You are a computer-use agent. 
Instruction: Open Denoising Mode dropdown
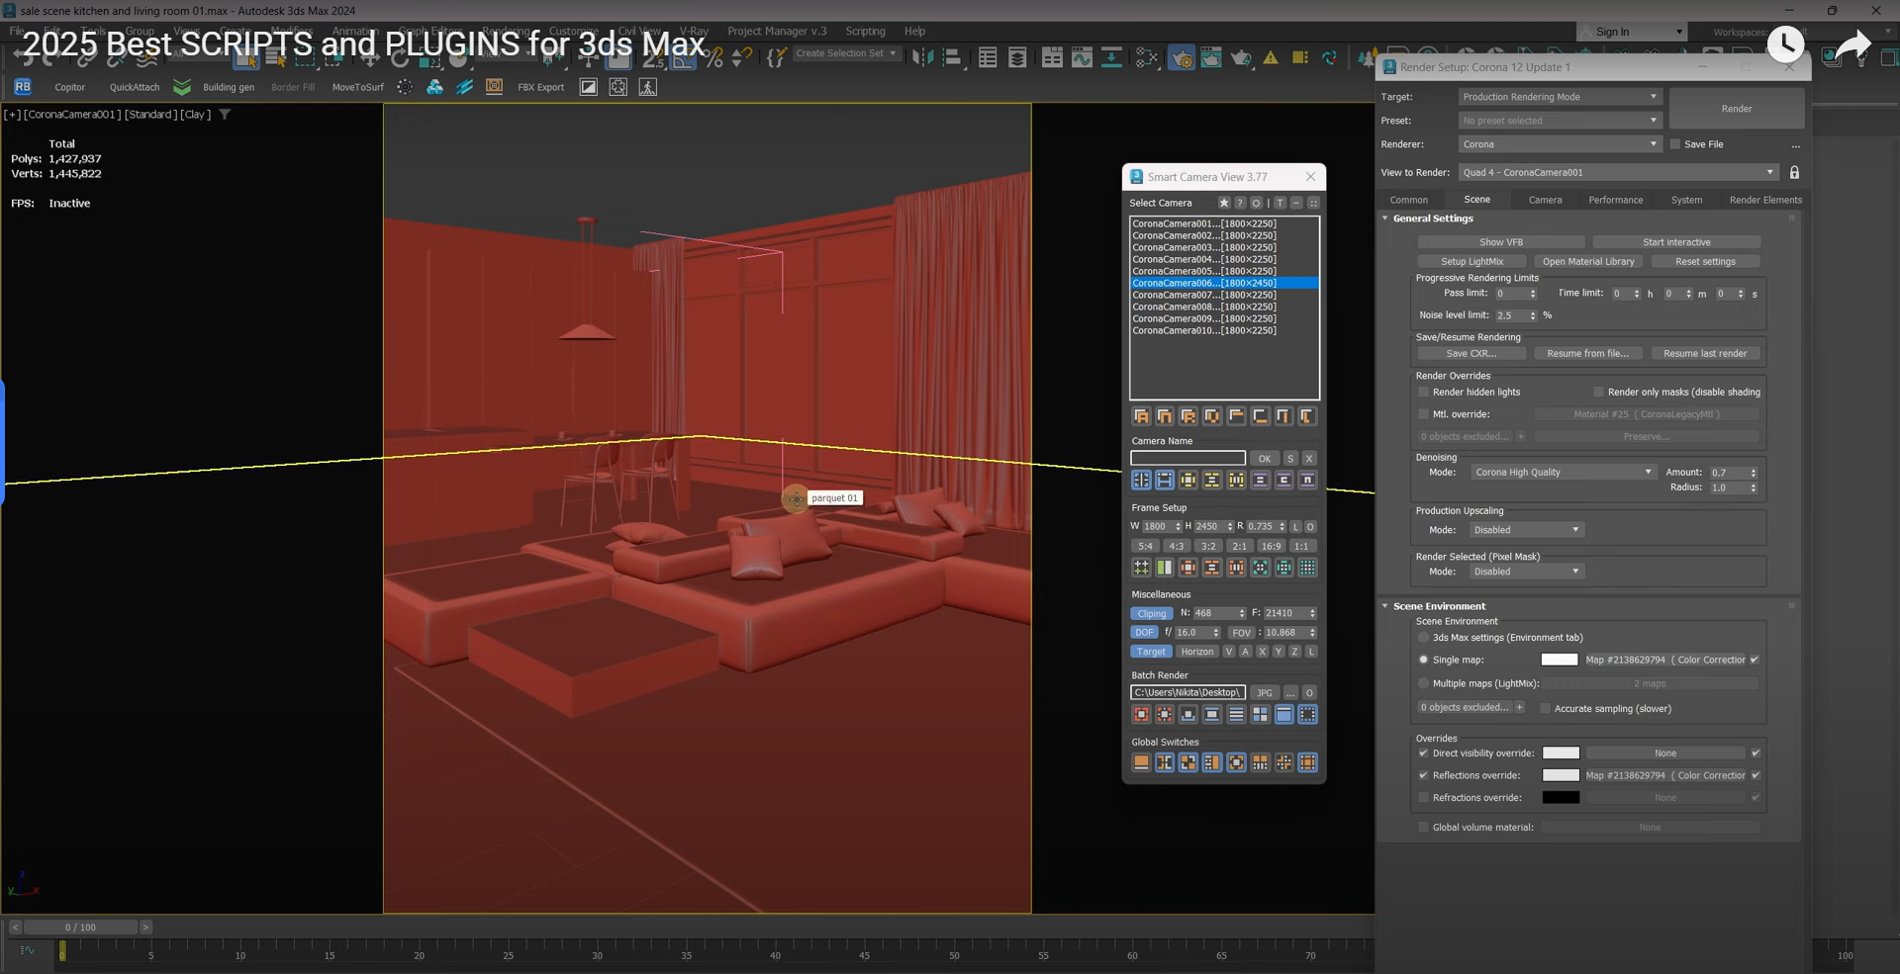(x=1563, y=473)
